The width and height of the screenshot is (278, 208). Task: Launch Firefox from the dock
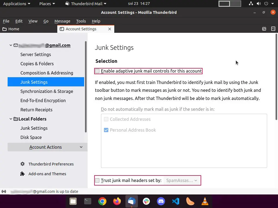click(117, 201)
